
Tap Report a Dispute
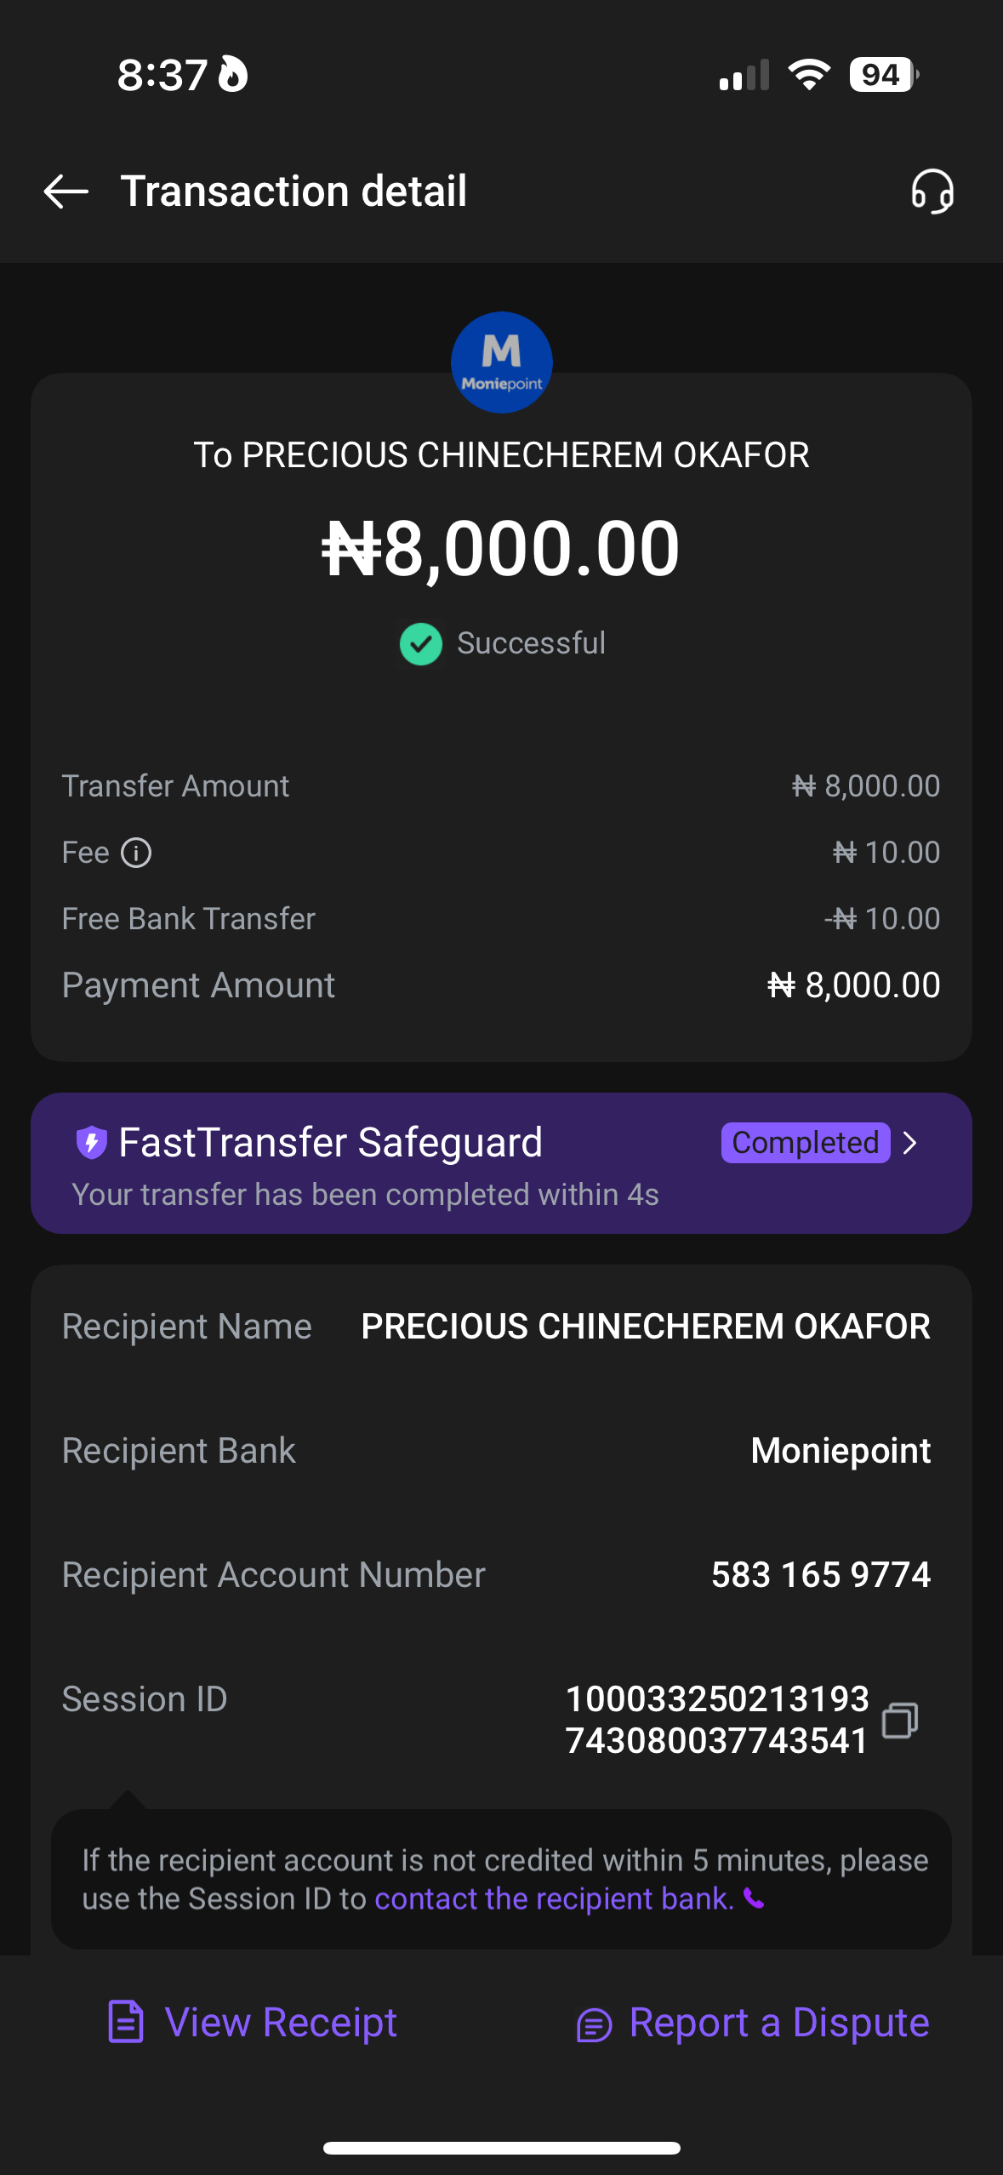click(x=753, y=2023)
